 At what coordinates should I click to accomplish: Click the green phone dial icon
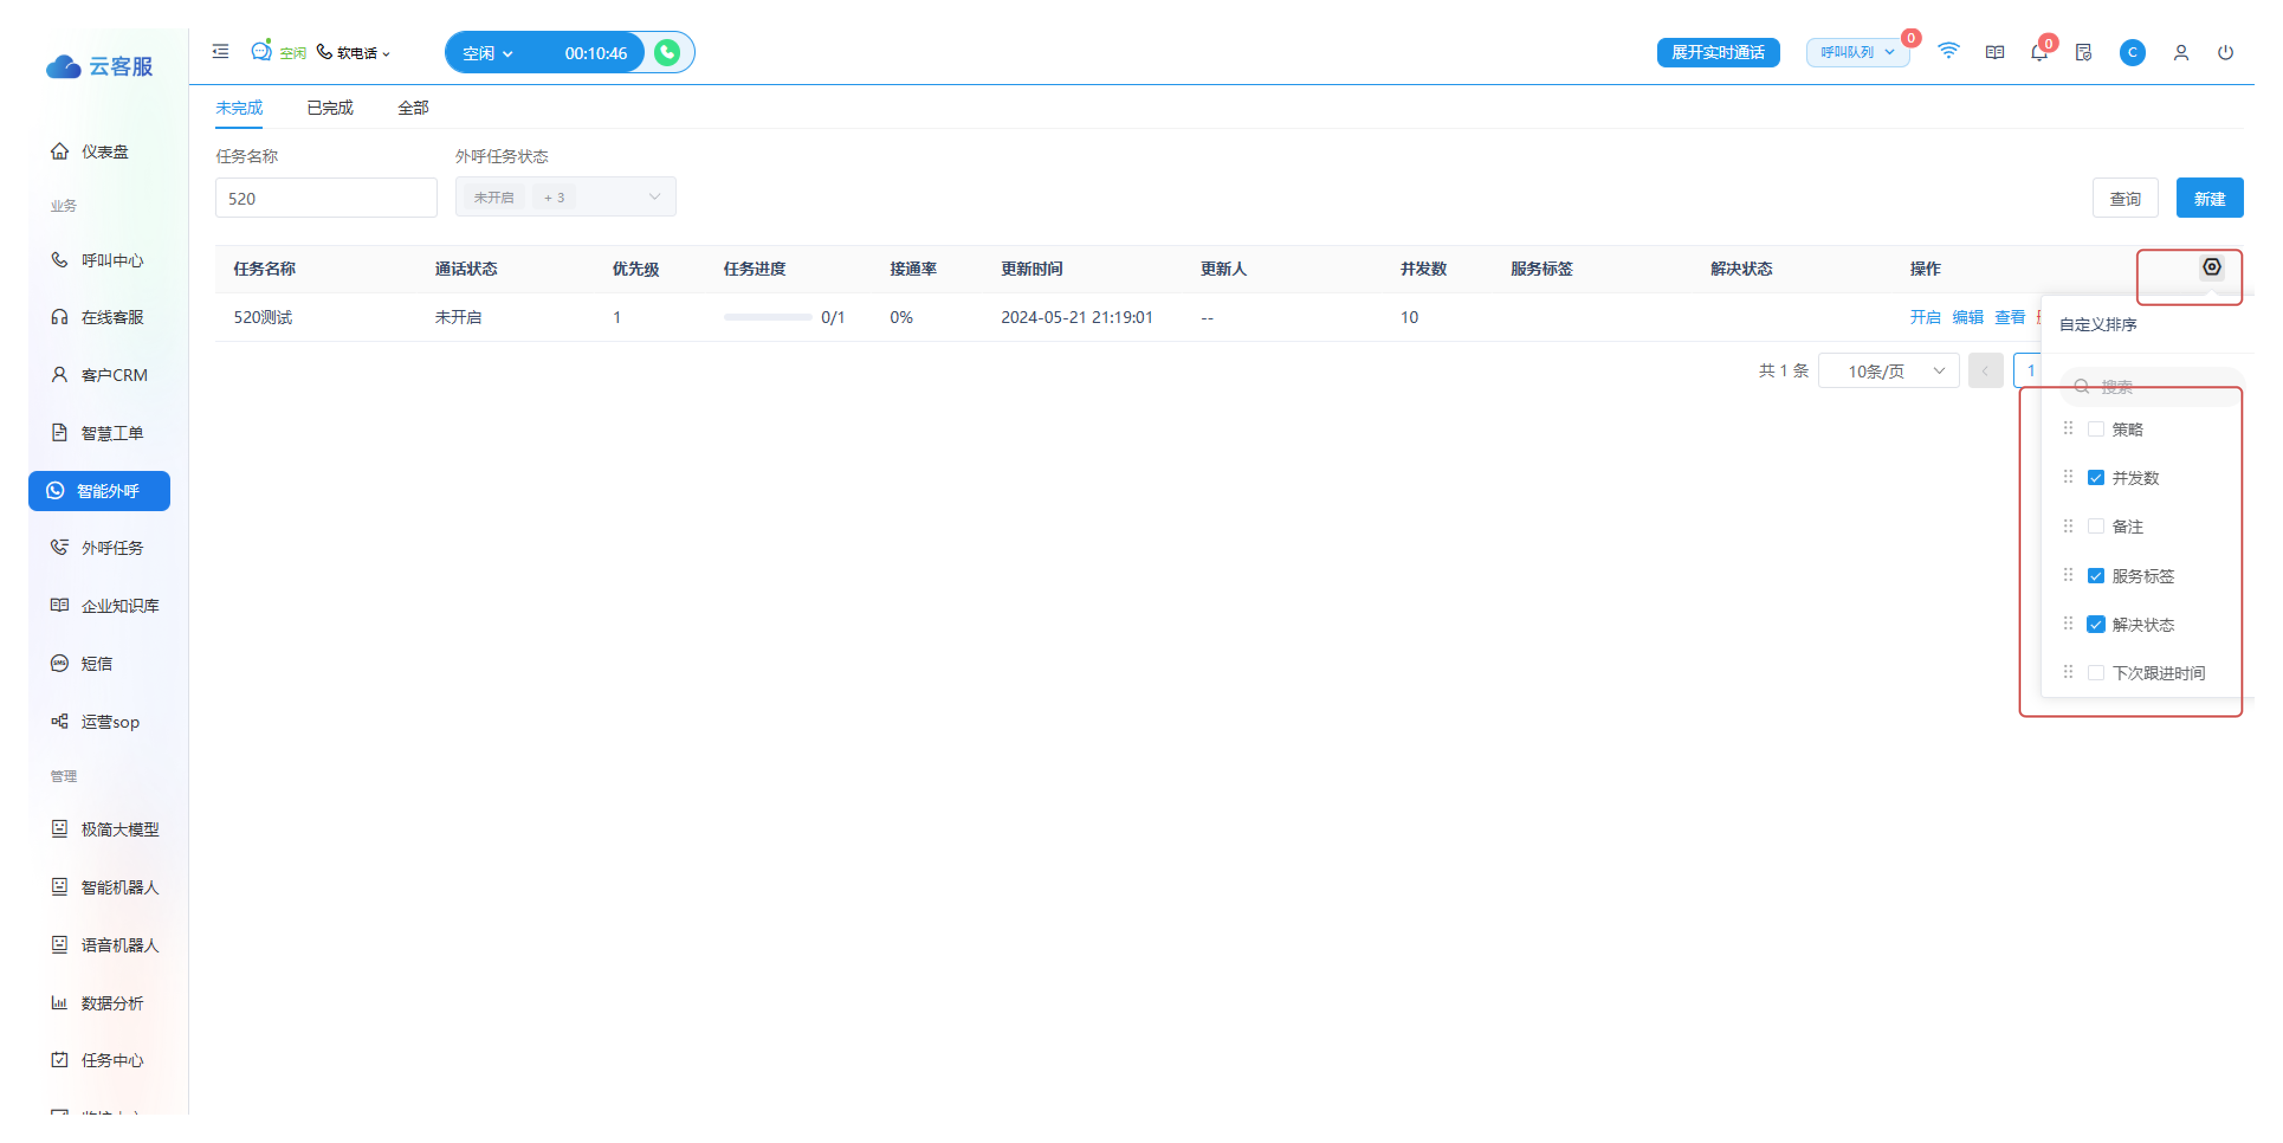(667, 53)
